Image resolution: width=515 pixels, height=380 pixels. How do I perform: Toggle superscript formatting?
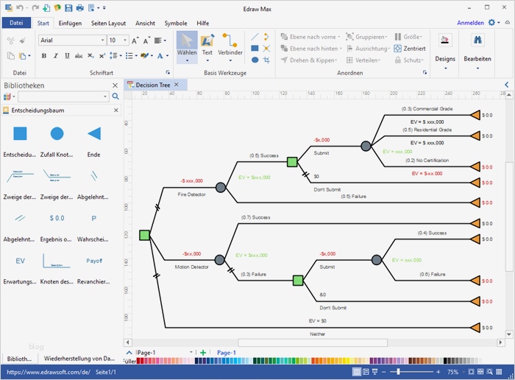(102, 56)
